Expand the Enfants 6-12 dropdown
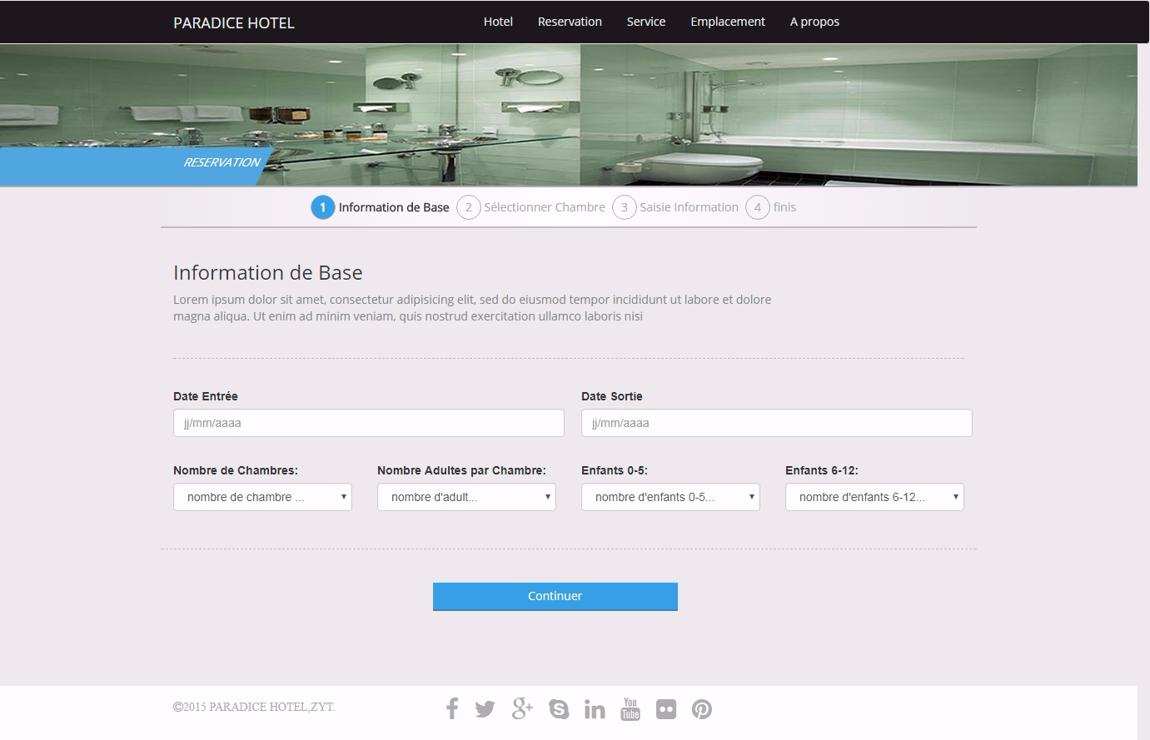This screenshot has width=1150, height=740. 874,497
